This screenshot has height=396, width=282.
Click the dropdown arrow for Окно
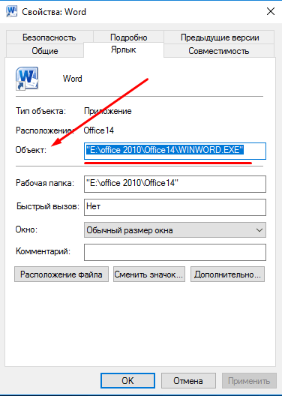259,230
